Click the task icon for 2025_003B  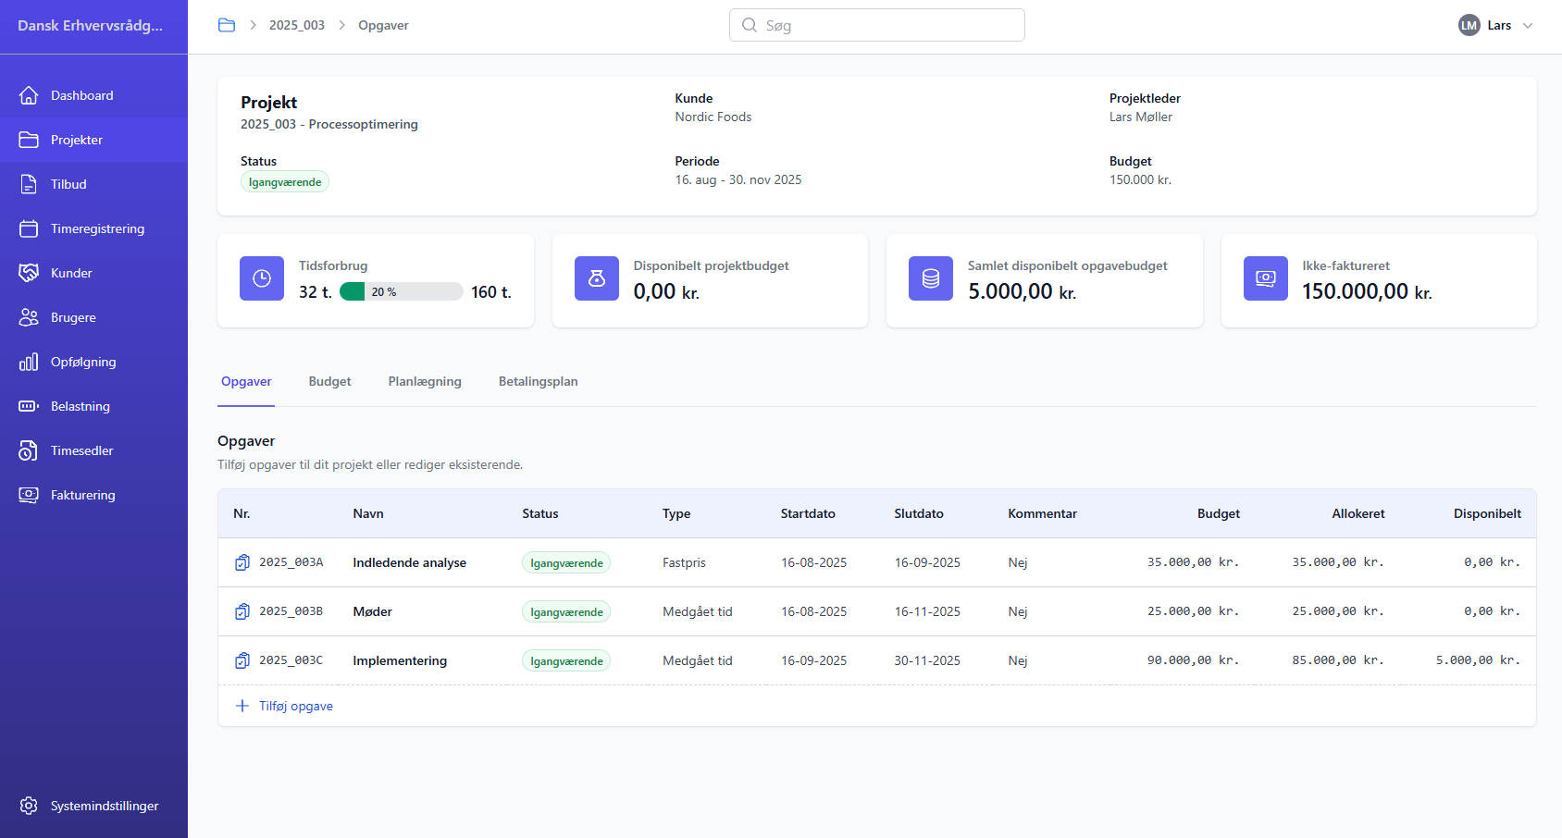pyautogui.click(x=242, y=611)
